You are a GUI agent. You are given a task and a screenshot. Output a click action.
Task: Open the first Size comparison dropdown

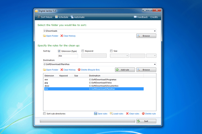pyautogui.click(x=119, y=56)
